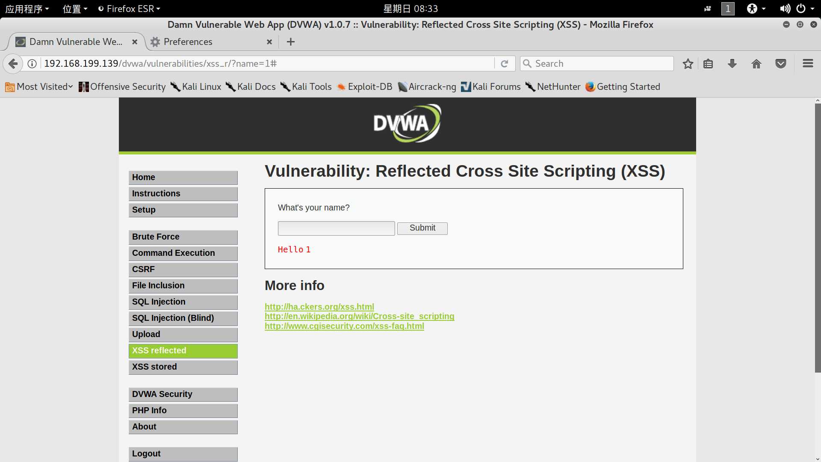
Task: Switch to the Damn Vulnerable Web App tab
Action: (76, 42)
